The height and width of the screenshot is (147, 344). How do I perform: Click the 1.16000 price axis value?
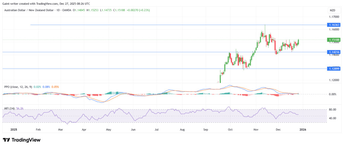point(333,29)
